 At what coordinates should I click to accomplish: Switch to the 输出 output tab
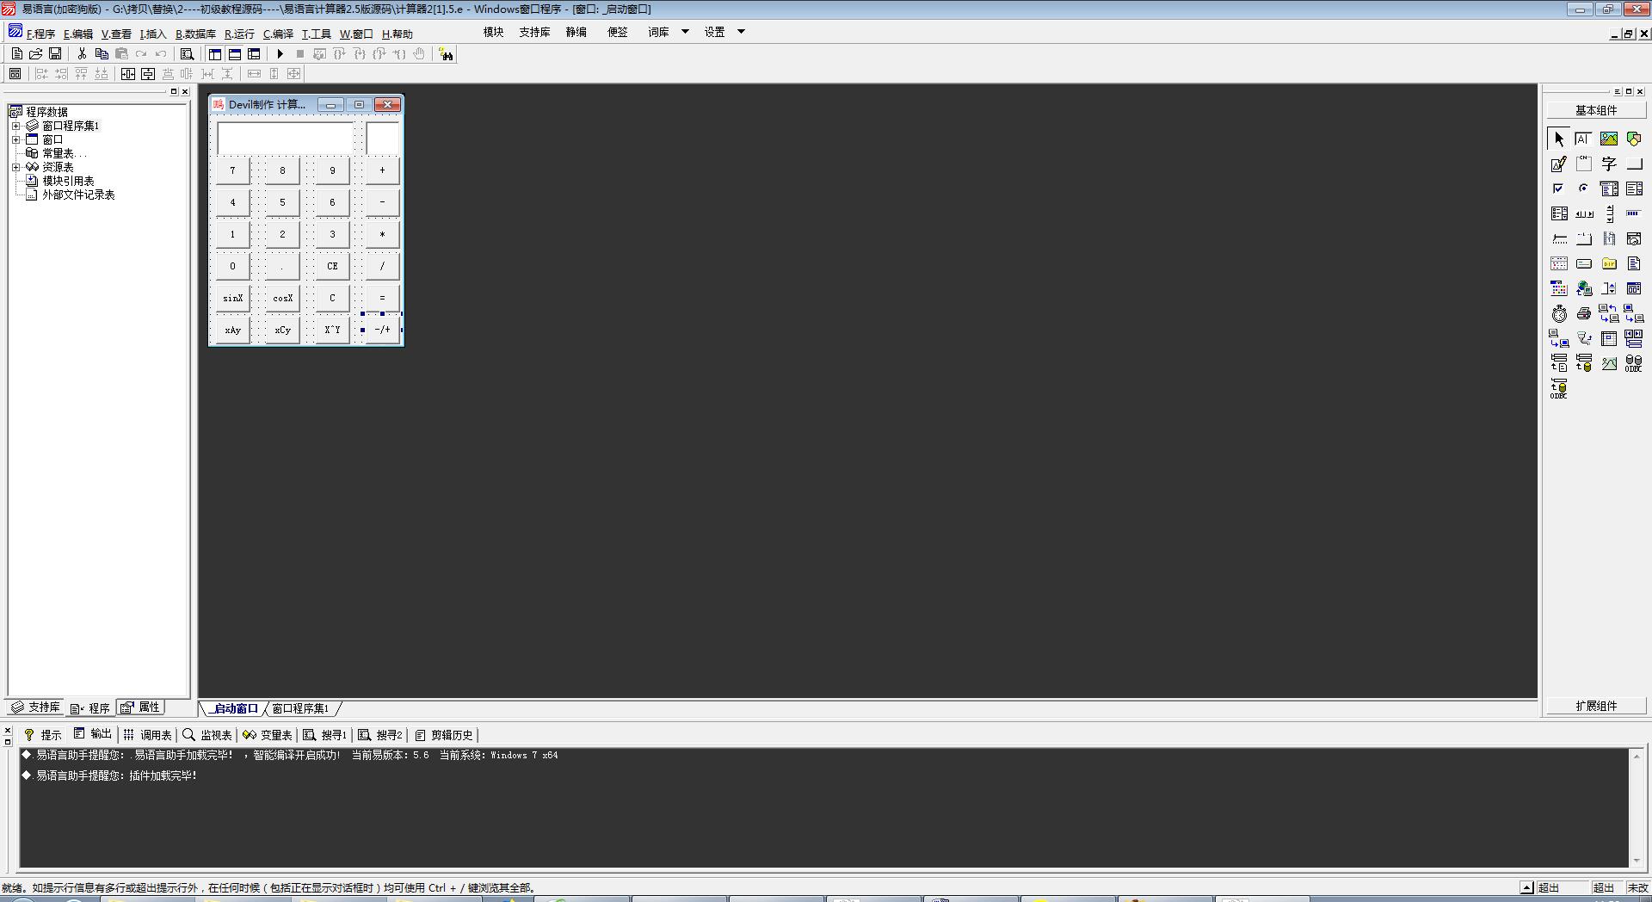[x=93, y=734]
